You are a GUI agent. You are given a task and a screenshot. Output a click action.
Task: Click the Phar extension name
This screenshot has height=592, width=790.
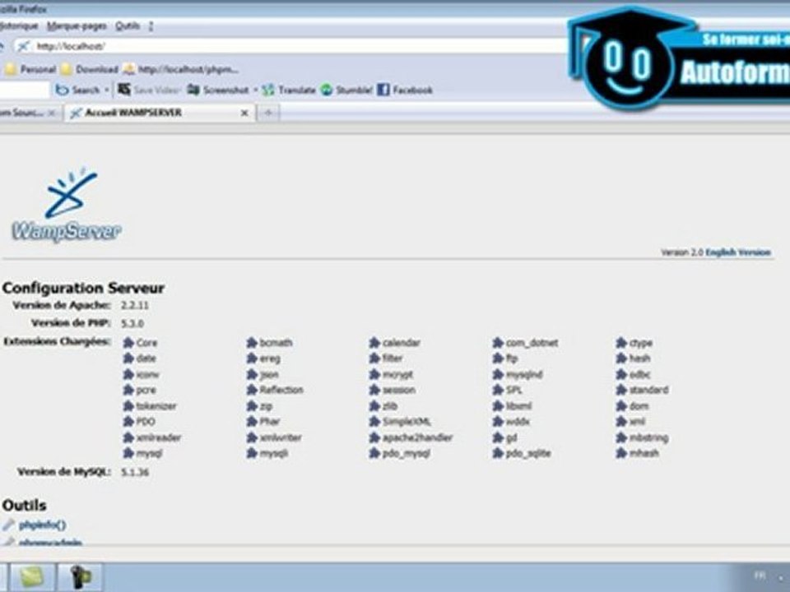coord(270,422)
